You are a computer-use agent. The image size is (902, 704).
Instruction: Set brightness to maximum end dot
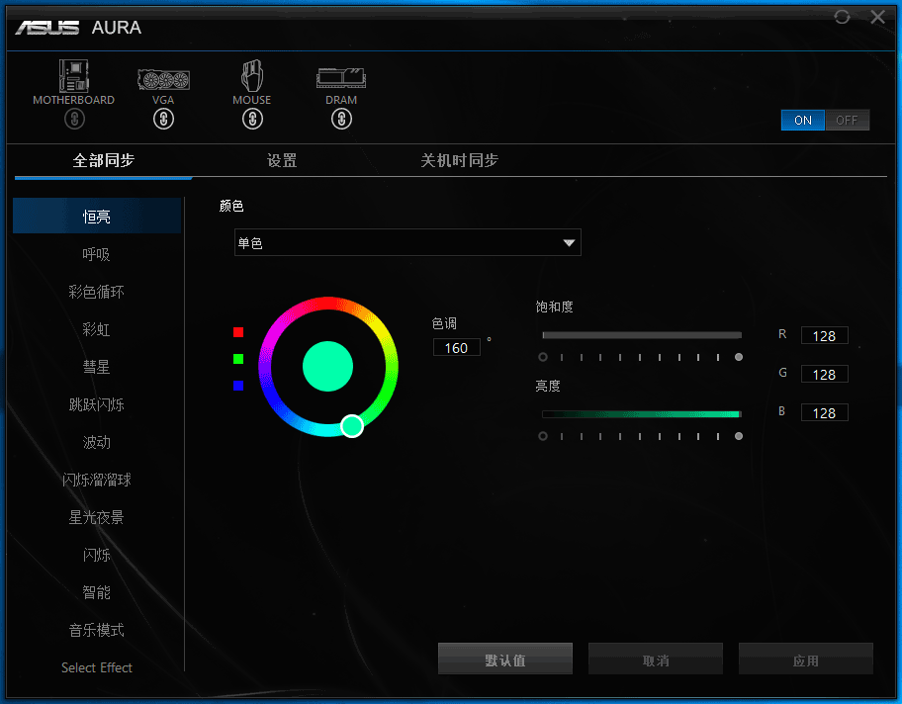[x=739, y=436]
